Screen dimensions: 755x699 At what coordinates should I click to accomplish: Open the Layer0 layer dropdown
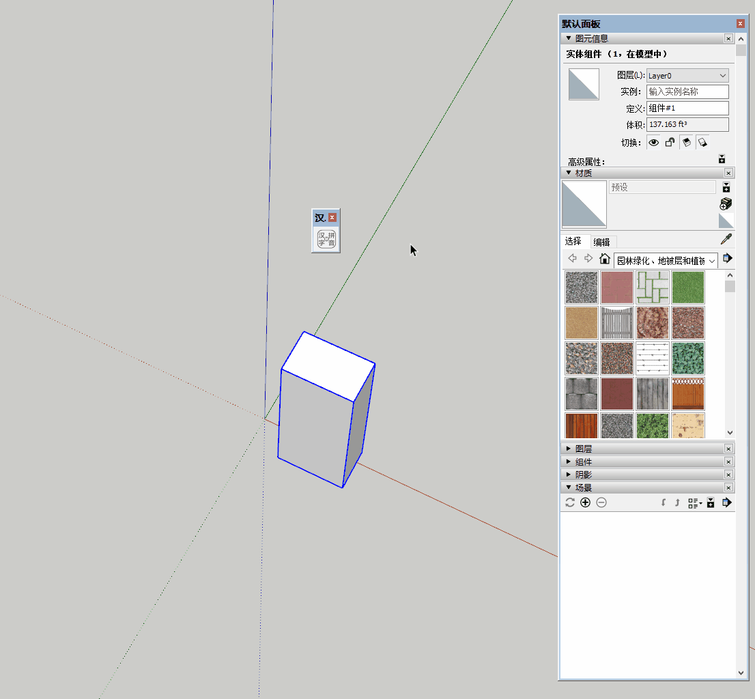[687, 76]
